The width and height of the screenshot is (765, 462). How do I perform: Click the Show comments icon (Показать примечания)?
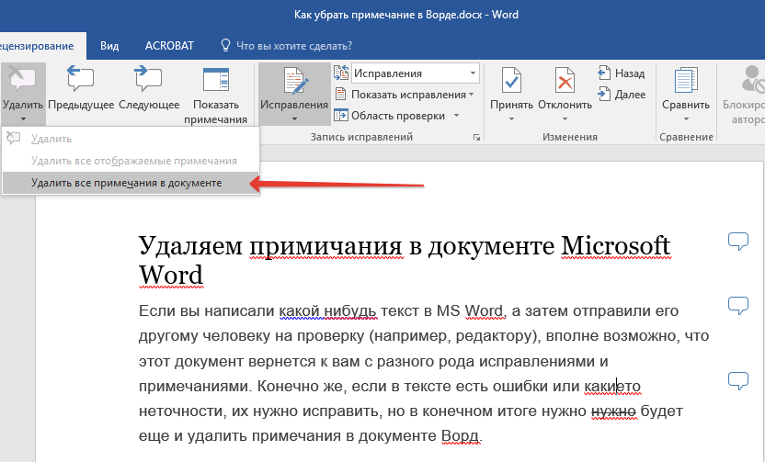point(215,81)
